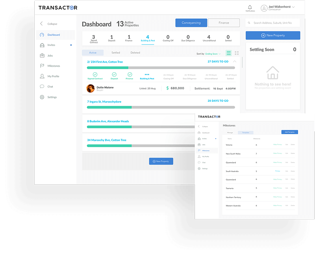The width and height of the screenshot is (315, 255).
Task: Click the New Property button in right panel
Action: pos(272,36)
